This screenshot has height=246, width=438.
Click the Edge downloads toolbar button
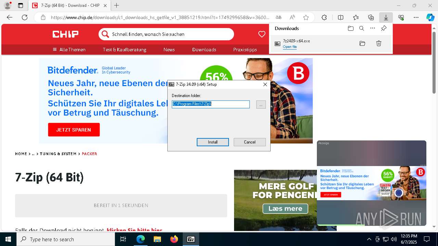pyautogui.click(x=386, y=17)
